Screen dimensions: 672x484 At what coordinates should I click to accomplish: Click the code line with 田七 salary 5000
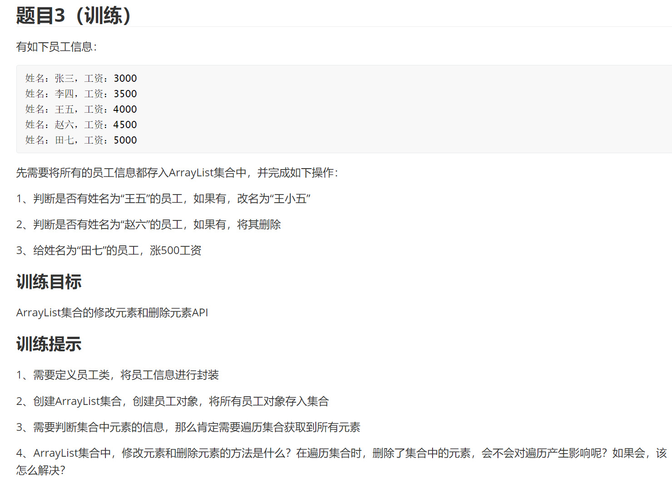click(x=81, y=140)
